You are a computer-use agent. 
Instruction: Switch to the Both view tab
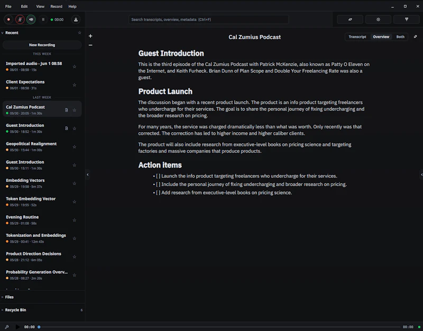click(x=400, y=36)
